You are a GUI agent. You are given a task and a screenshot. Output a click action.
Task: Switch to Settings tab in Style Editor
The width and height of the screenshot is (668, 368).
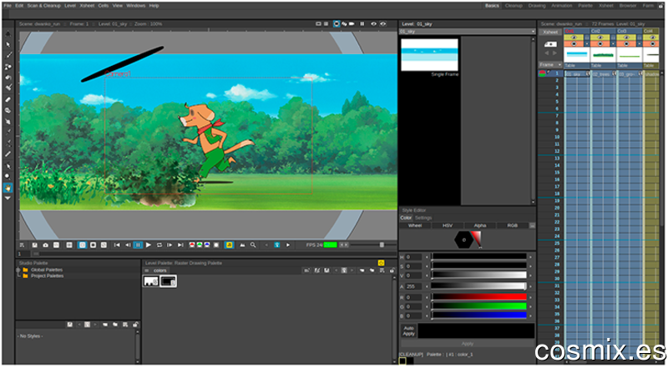pos(423,218)
